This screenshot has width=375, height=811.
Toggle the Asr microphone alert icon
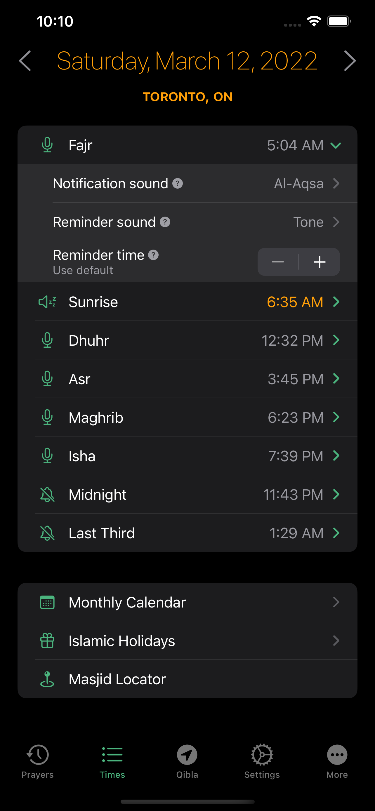pyautogui.click(x=47, y=379)
